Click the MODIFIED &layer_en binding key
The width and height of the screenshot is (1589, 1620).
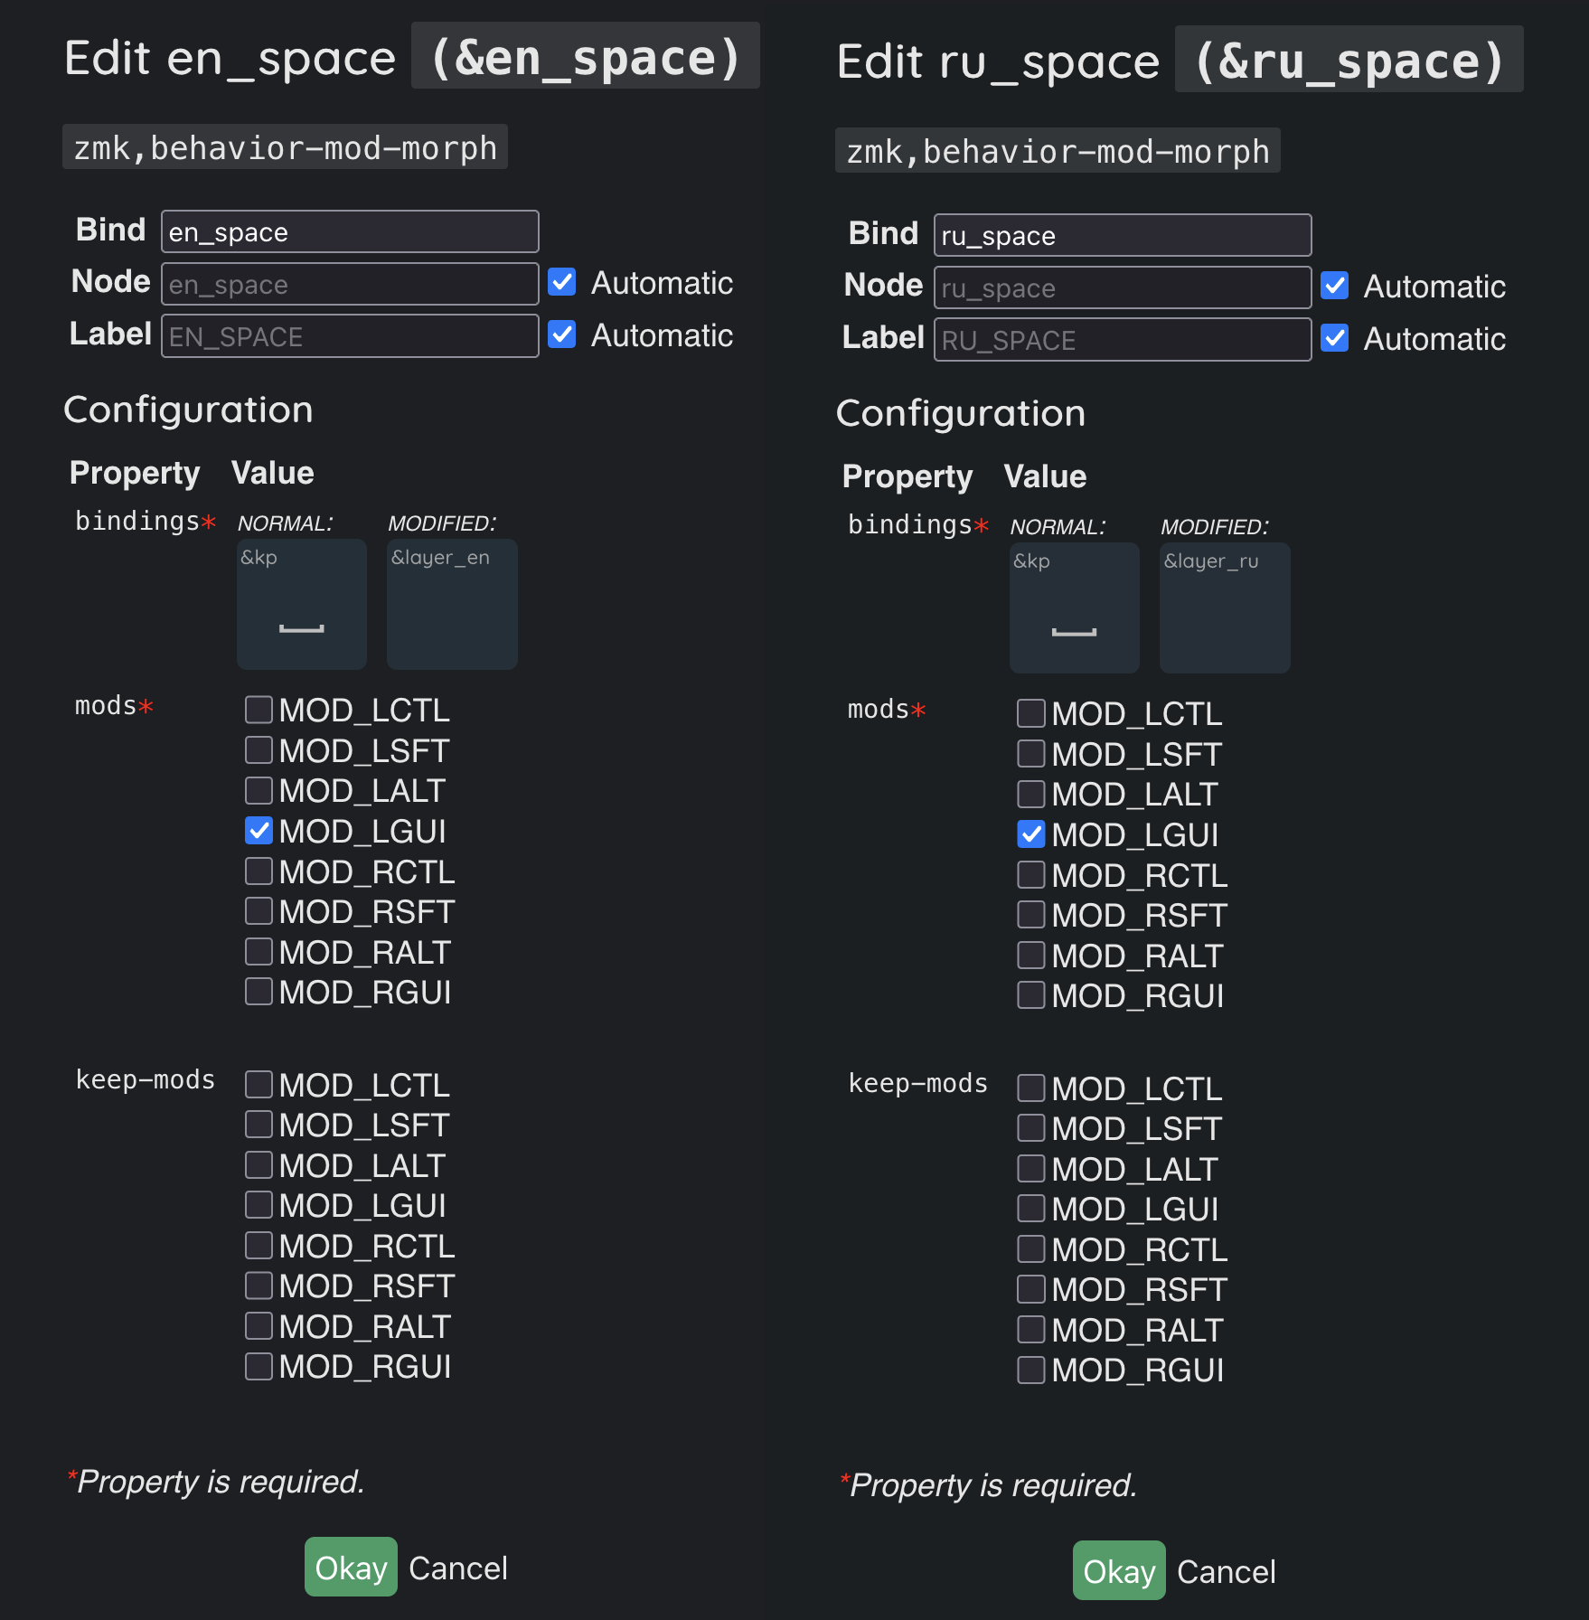[451, 604]
